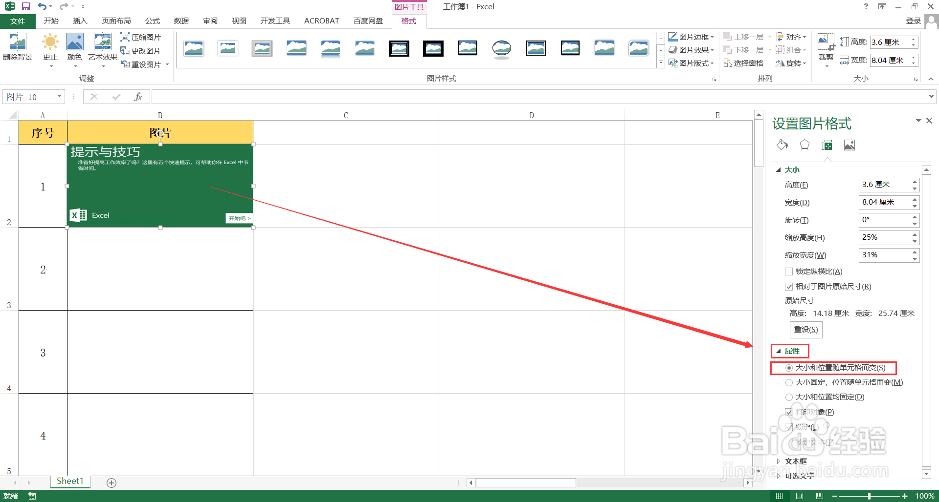Save the workbook with the save icon
The image size is (939, 502).
pos(26,6)
